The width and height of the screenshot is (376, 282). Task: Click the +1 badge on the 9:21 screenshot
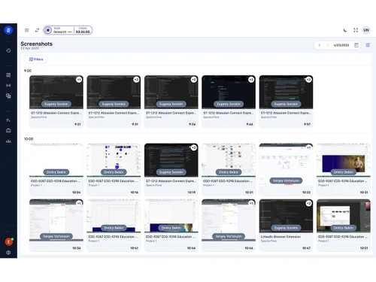[79, 80]
